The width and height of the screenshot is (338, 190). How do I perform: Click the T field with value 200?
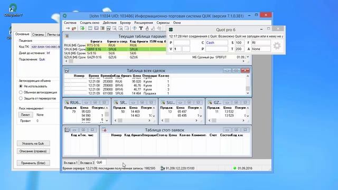click(239, 49)
